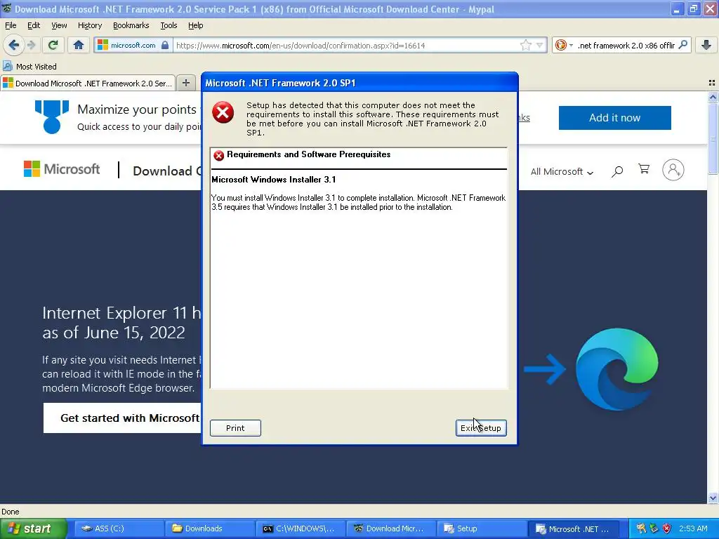Expand the URL history dropdown arrow

[x=540, y=45]
